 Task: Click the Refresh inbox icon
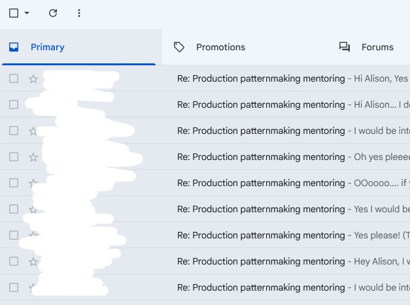(53, 13)
